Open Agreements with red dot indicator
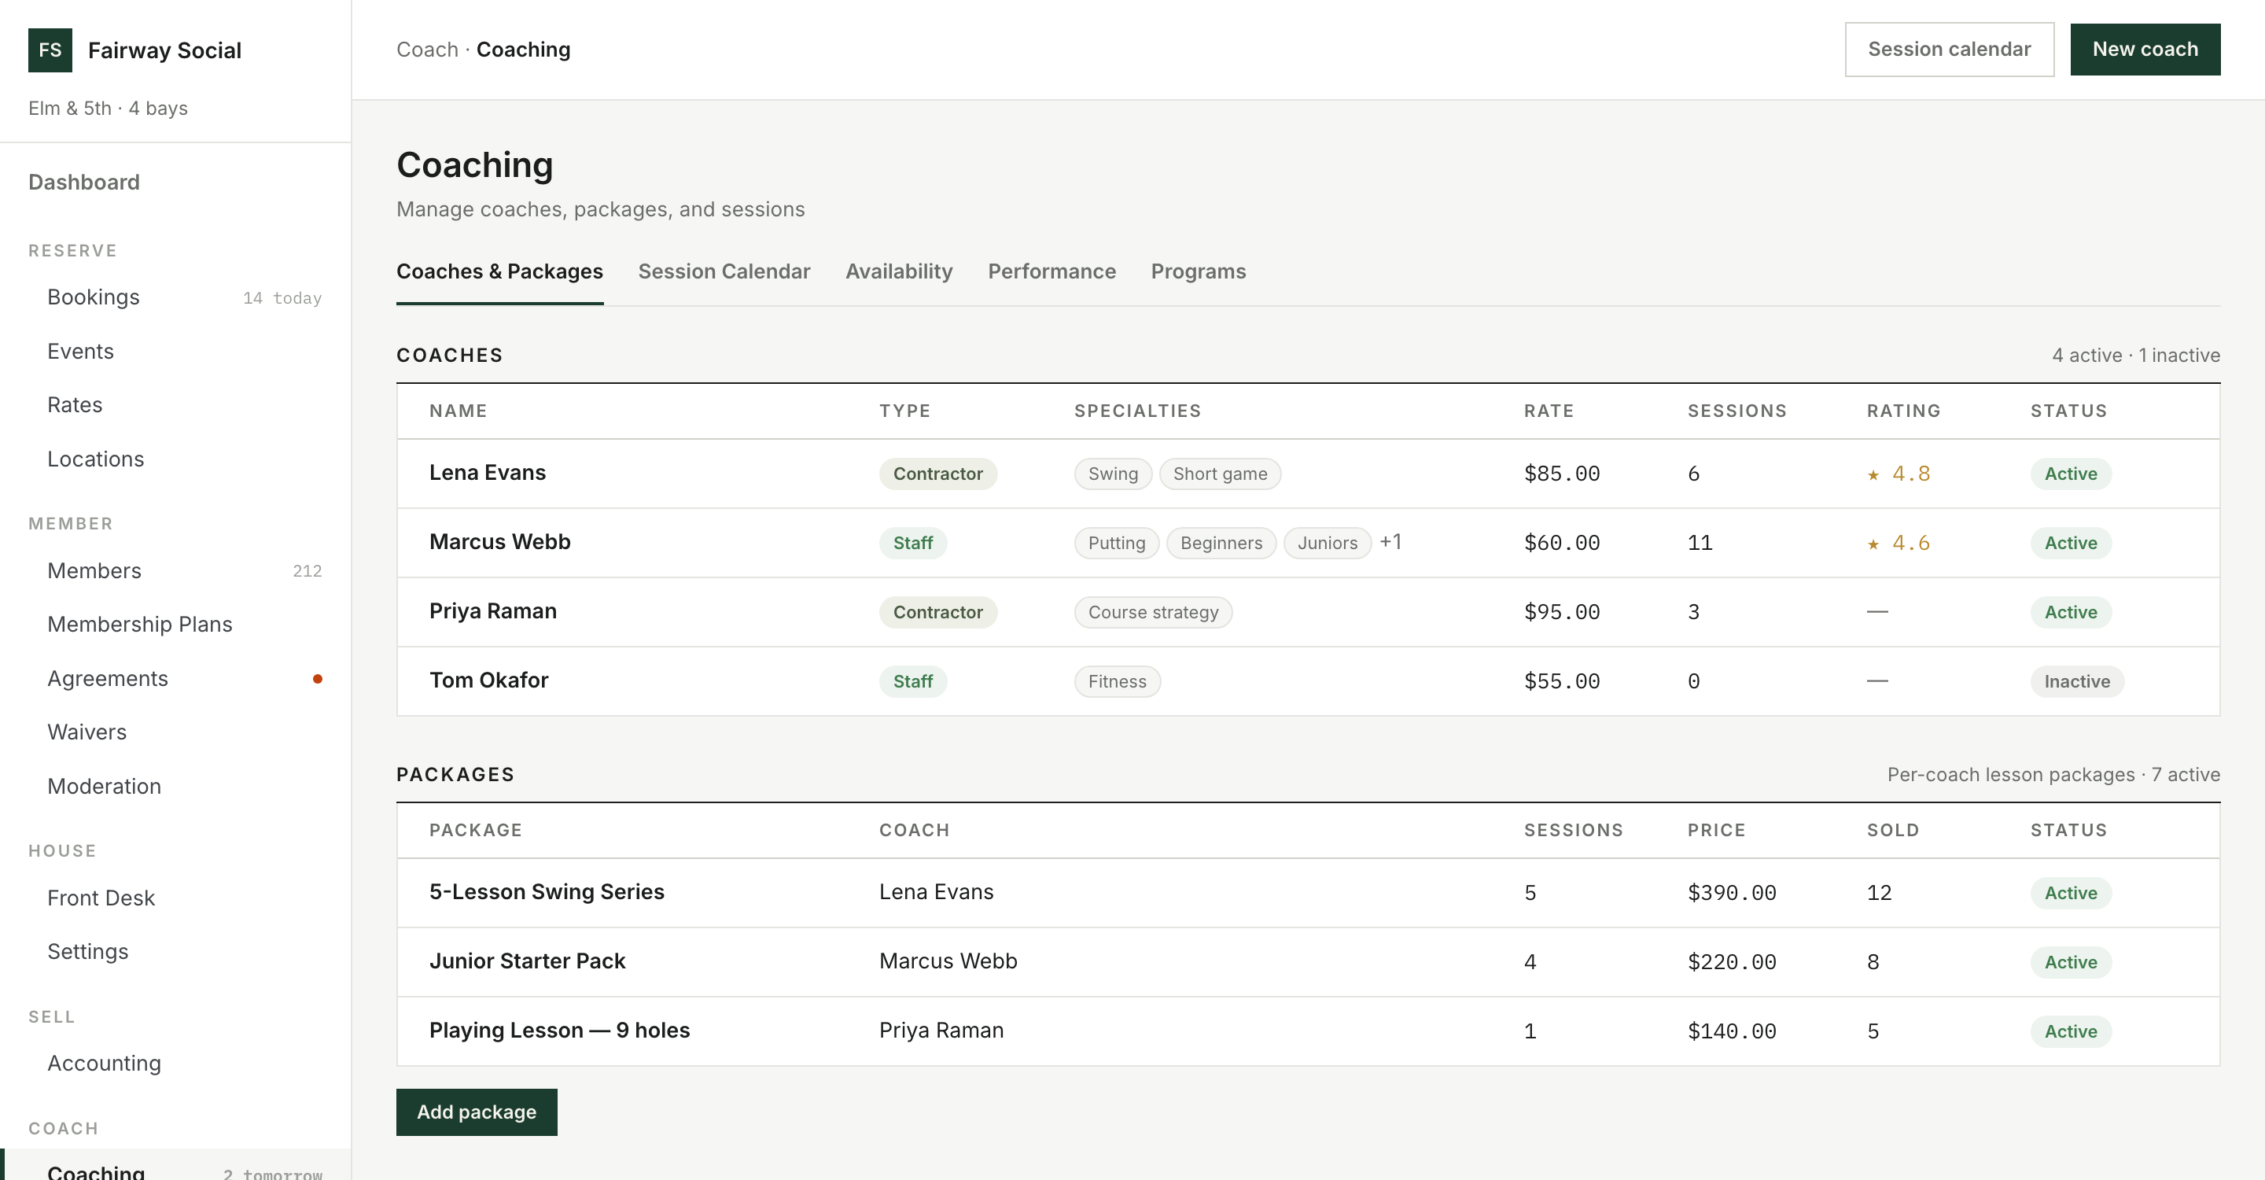 pos(176,678)
